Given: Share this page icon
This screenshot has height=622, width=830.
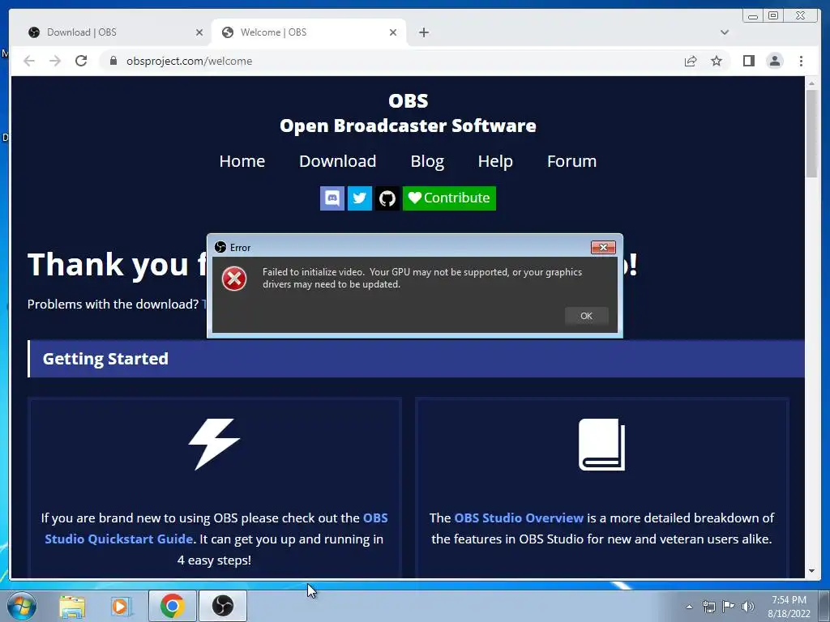Looking at the screenshot, I should pos(691,61).
